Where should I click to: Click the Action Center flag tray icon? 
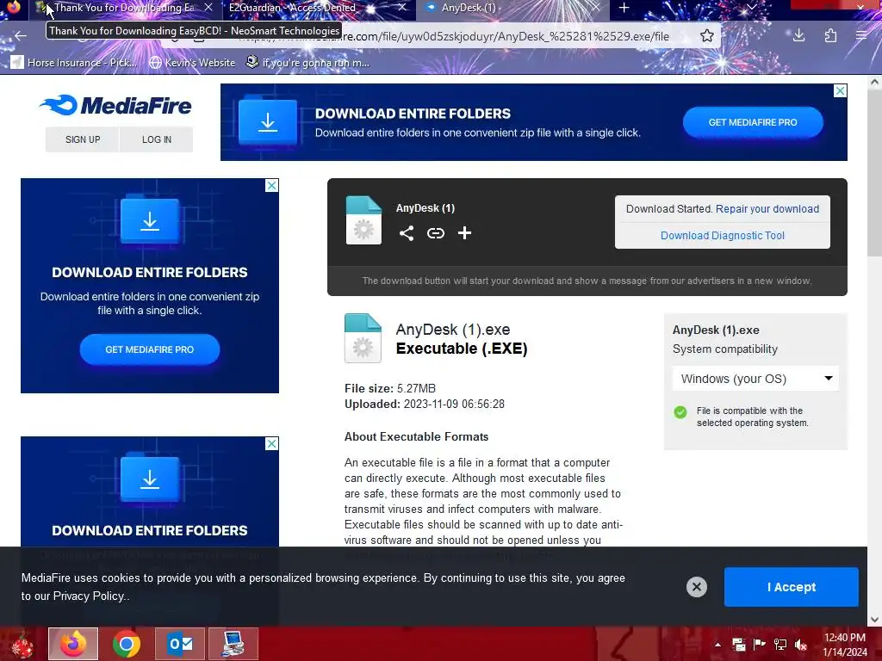pyautogui.click(x=760, y=644)
